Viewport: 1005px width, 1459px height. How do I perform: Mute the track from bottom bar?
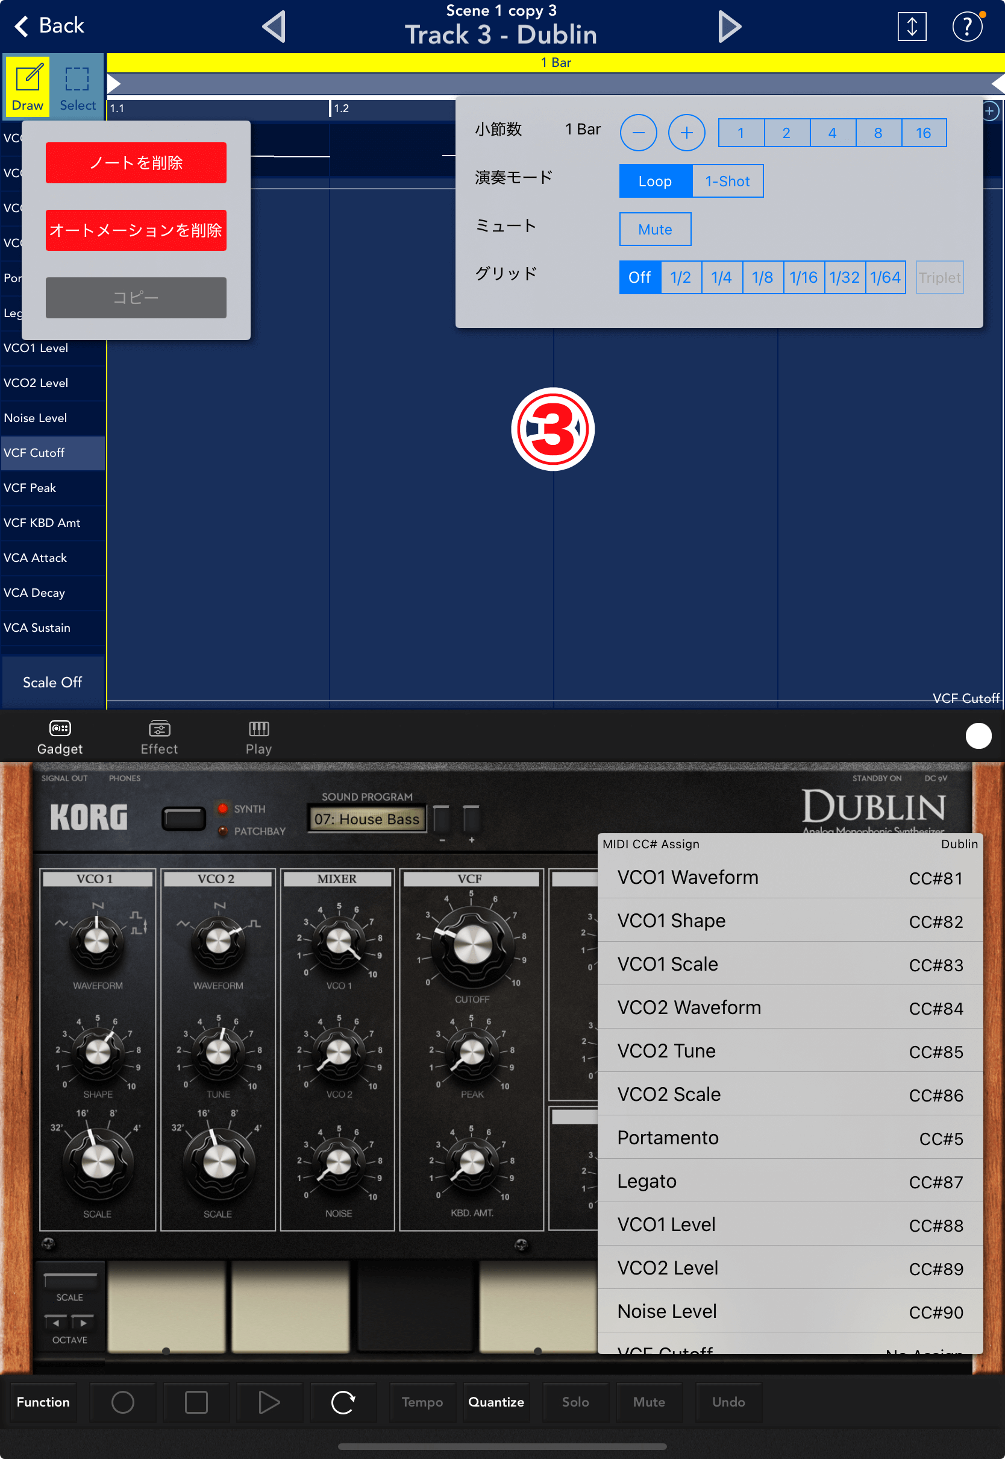point(650,1402)
